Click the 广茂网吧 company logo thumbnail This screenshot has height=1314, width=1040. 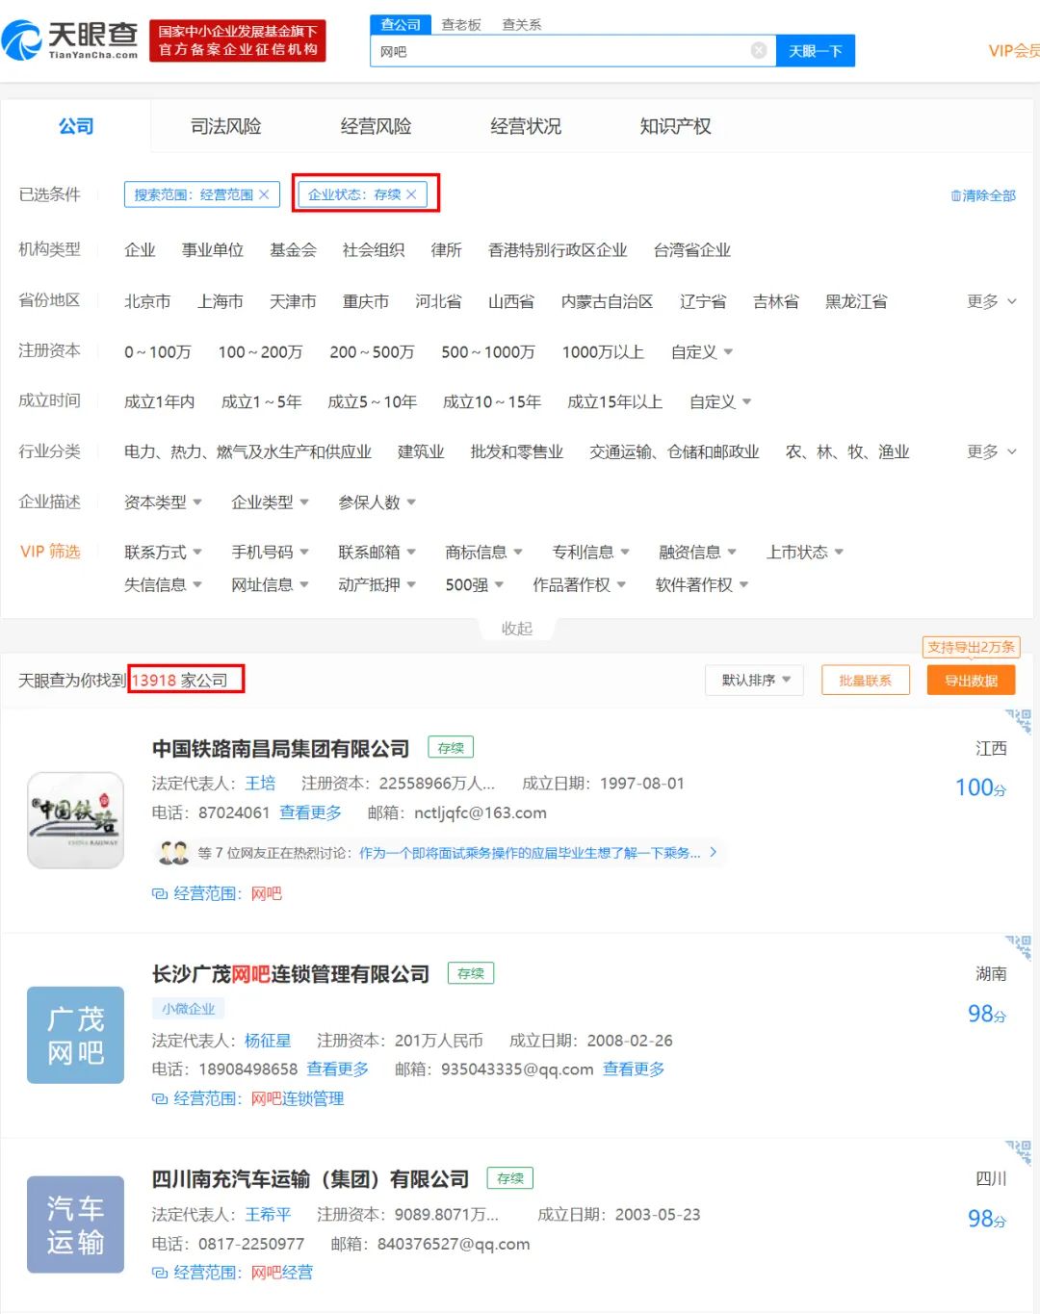(x=75, y=1035)
